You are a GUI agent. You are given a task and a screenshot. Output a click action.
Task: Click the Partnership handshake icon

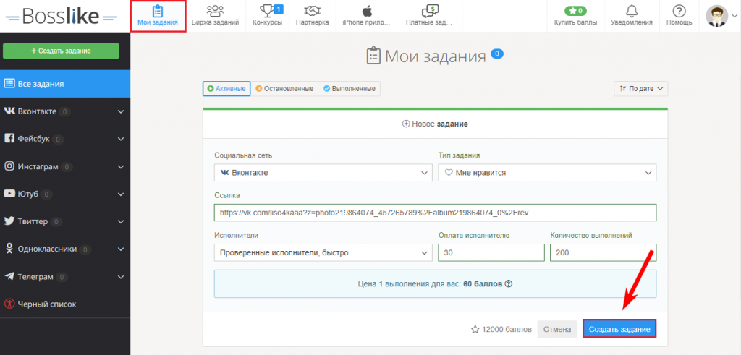click(313, 11)
